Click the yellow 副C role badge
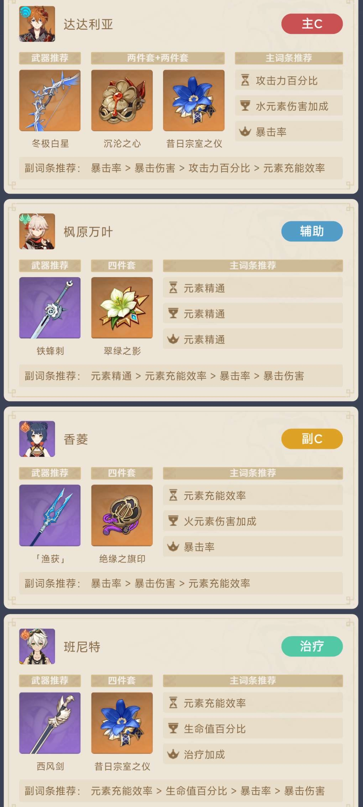Image resolution: width=363 pixels, height=807 pixels. [312, 439]
